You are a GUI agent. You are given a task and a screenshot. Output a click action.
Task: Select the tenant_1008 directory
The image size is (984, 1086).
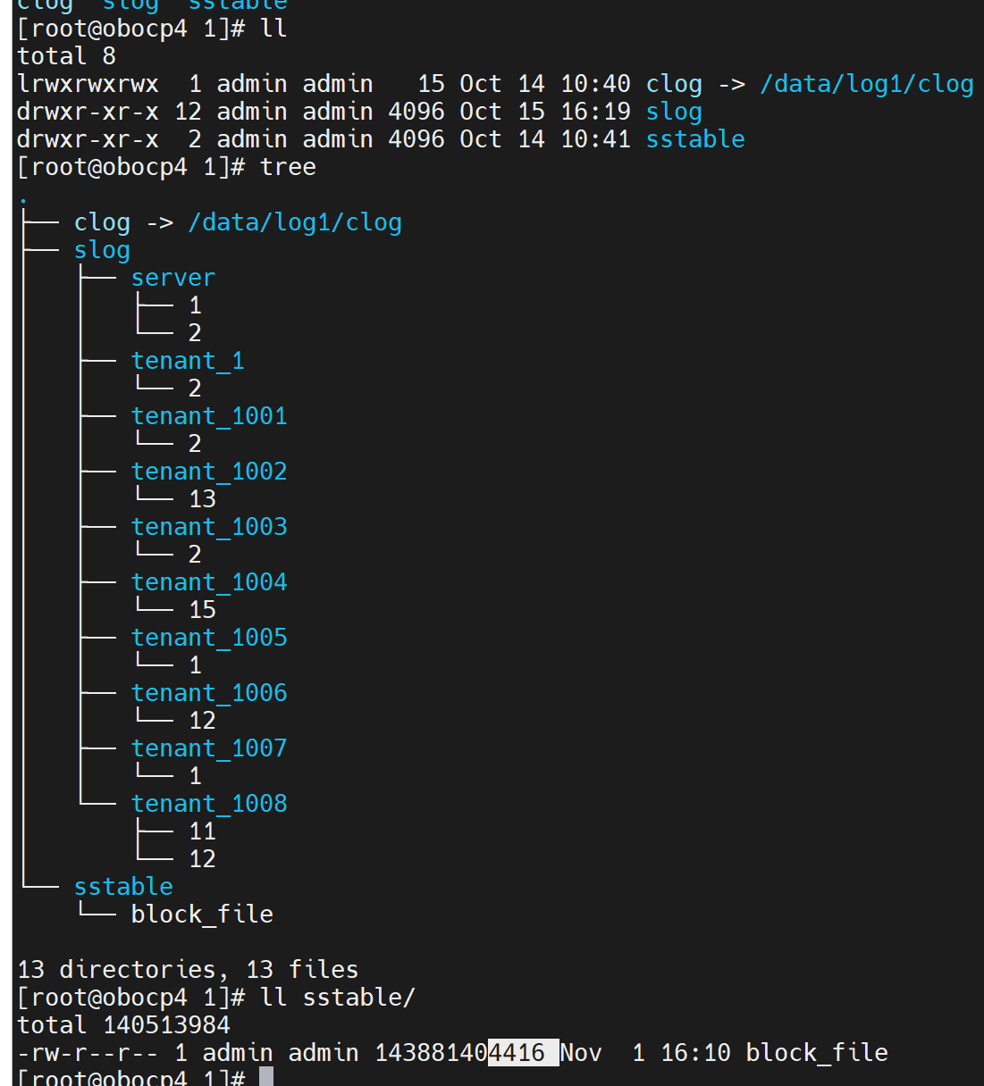(x=209, y=804)
